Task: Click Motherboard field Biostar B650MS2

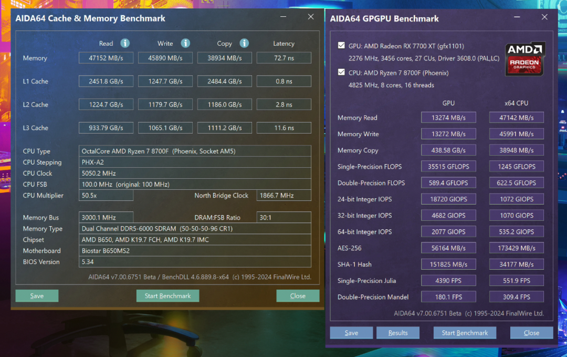Action: pyautogui.click(x=195, y=251)
